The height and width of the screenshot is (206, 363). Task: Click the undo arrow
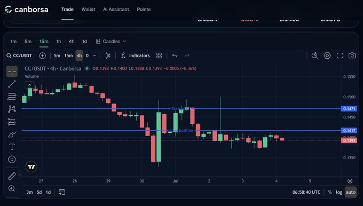click(x=175, y=56)
